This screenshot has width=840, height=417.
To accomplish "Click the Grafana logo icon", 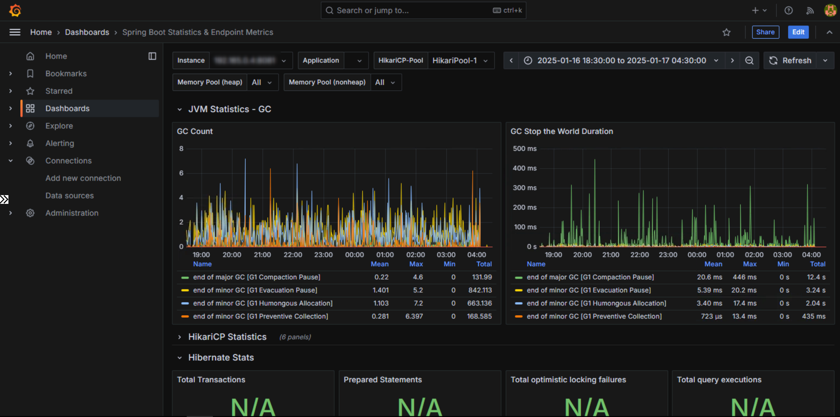I will coord(15,11).
